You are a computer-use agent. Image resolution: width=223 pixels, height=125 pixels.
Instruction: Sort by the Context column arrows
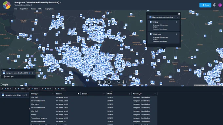pos(104,94)
